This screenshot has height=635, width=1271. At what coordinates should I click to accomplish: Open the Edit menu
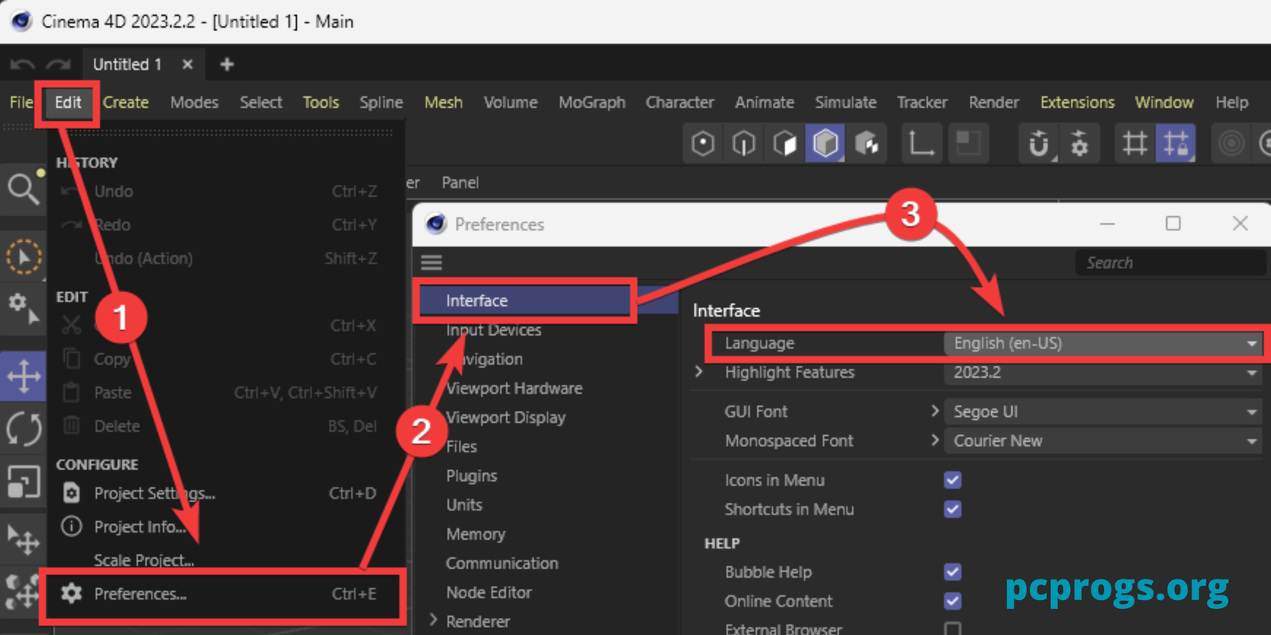pos(68,102)
